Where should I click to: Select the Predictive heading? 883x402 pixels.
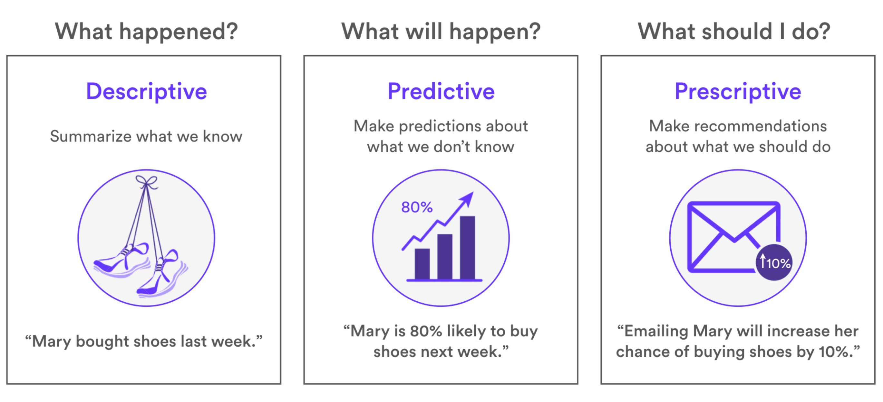click(441, 91)
